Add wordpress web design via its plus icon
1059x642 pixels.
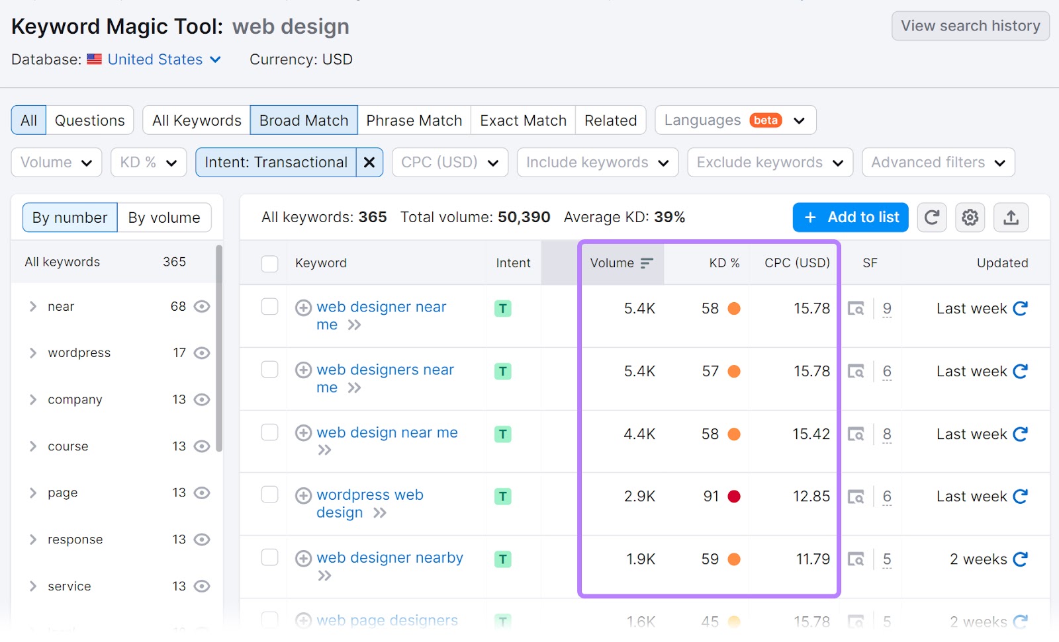point(303,495)
